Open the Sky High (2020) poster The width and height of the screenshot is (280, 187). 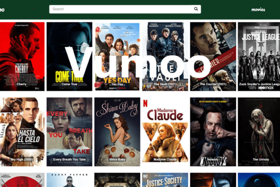22,132
